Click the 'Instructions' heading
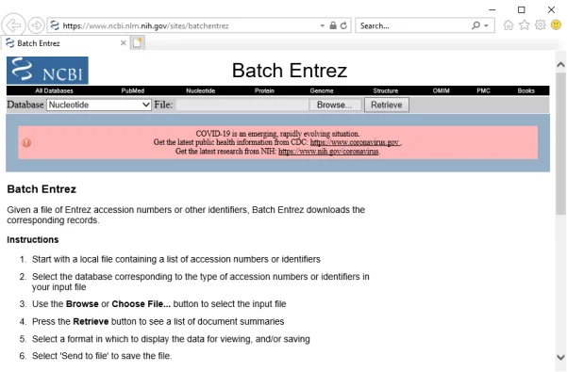Image resolution: width=567 pixels, height=372 pixels. [32, 240]
